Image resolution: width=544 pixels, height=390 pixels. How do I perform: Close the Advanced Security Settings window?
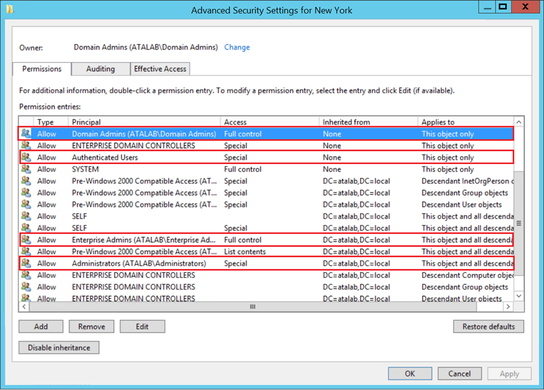pos(525,7)
